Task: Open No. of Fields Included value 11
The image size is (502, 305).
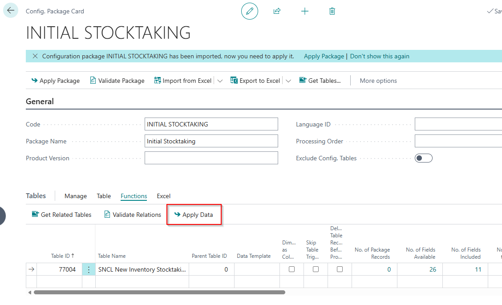Action: coord(478,269)
